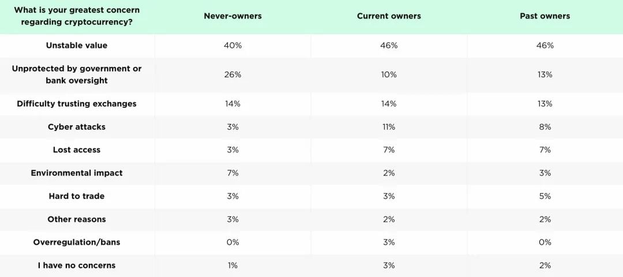Select the 'Other reasons' row label

click(x=77, y=219)
